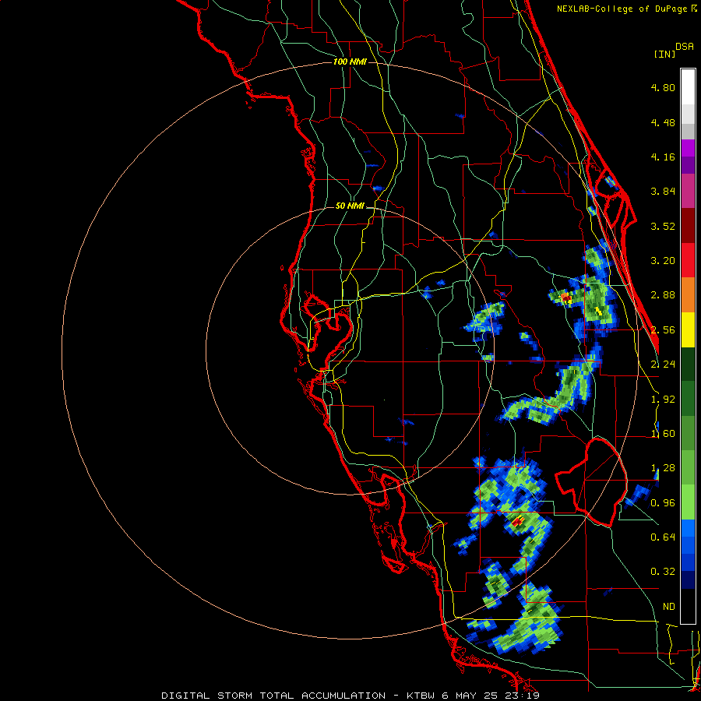Click the Digital Storm Total Accumulation caption
This screenshot has width=701, height=701.
350,696
